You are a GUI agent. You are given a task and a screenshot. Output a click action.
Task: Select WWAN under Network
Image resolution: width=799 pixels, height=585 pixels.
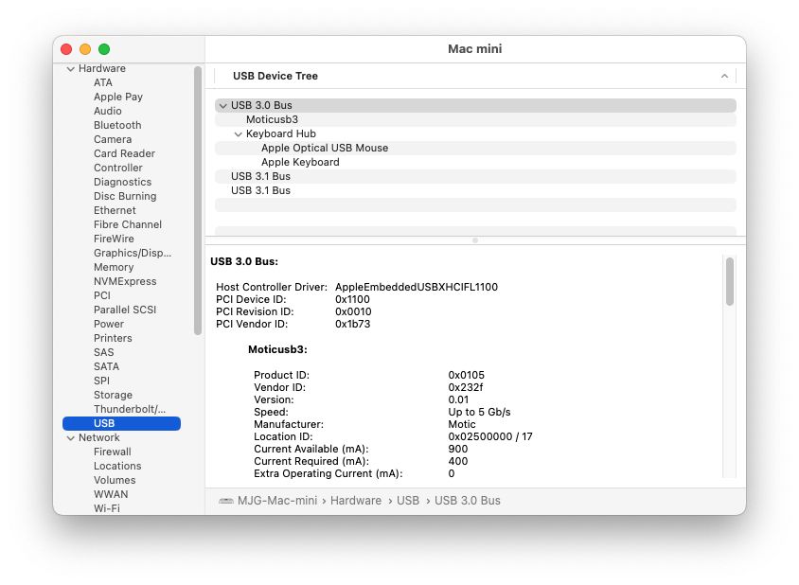point(111,495)
